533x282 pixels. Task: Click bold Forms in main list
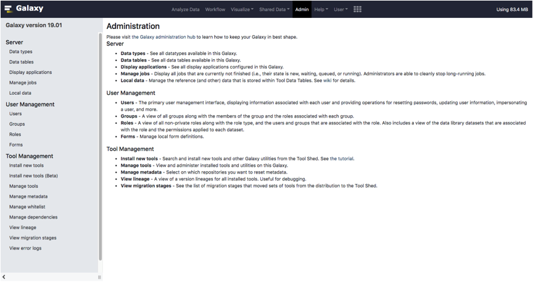[128, 137]
